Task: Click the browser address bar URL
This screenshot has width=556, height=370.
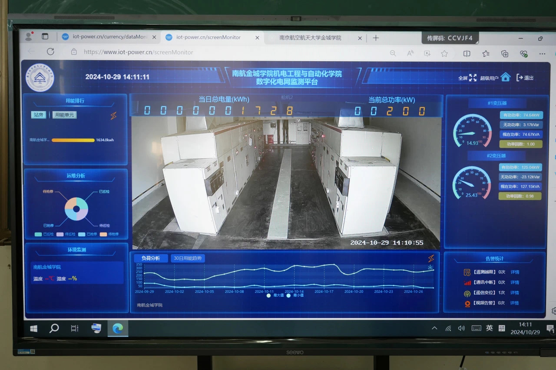Action: point(139,52)
